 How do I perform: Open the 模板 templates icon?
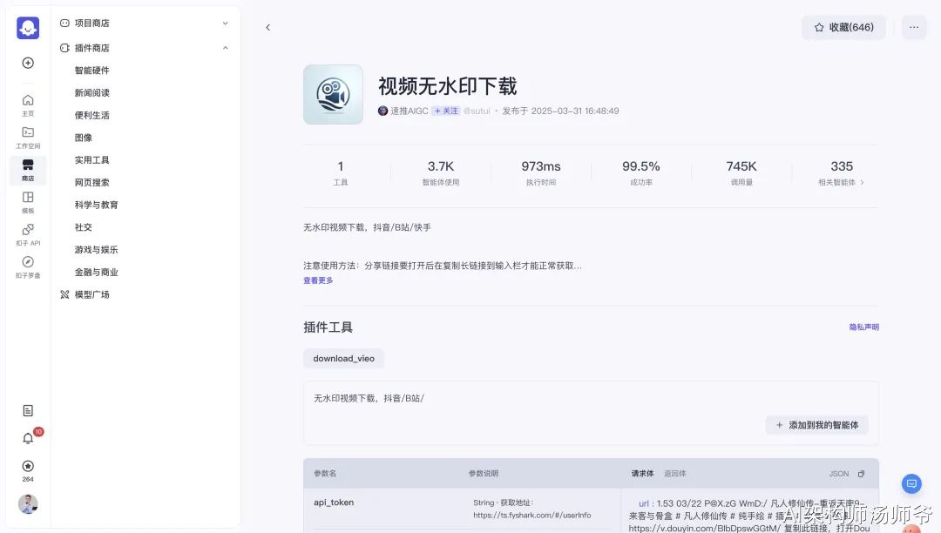pos(28,202)
